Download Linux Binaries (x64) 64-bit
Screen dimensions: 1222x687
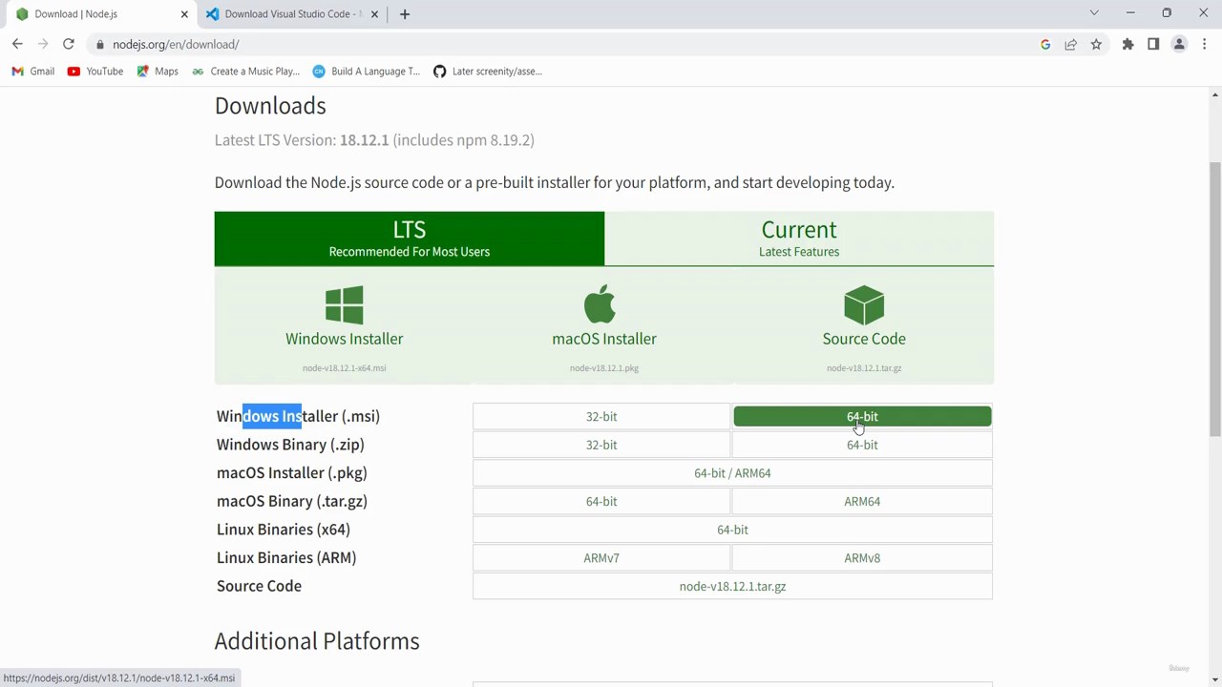click(x=732, y=530)
